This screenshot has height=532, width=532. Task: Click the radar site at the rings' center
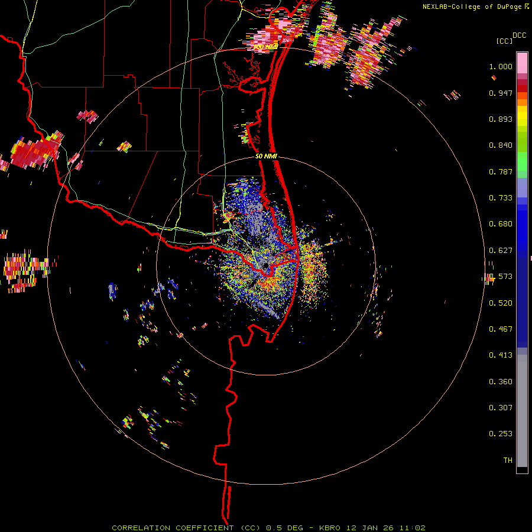pyautogui.click(x=265, y=265)
